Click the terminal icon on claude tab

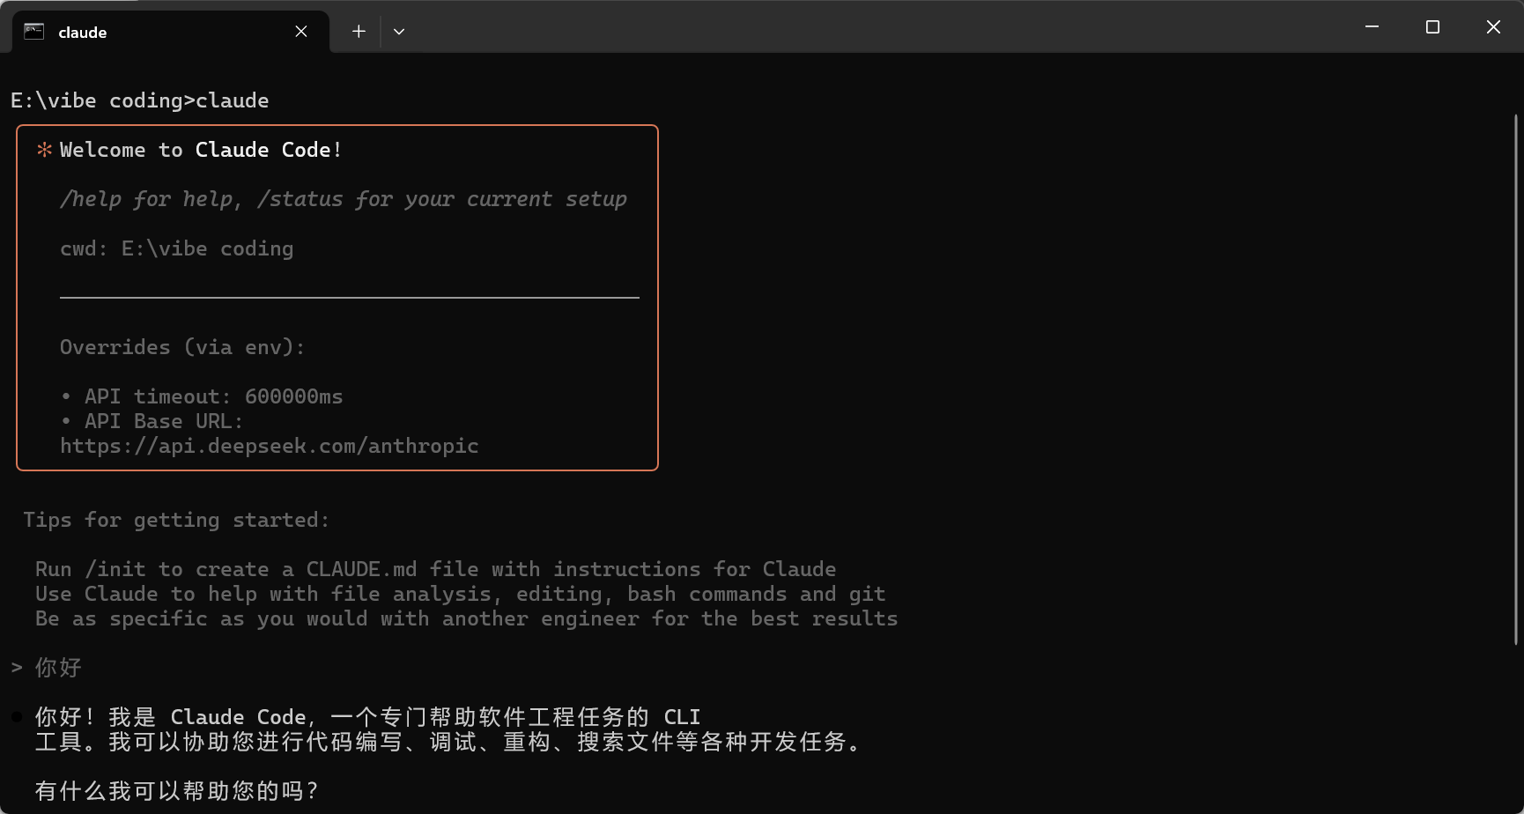(34, 32)
